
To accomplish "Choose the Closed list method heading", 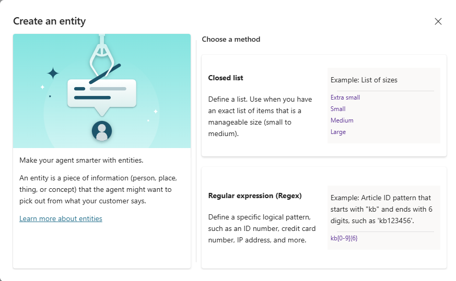I will coord(226,78).
